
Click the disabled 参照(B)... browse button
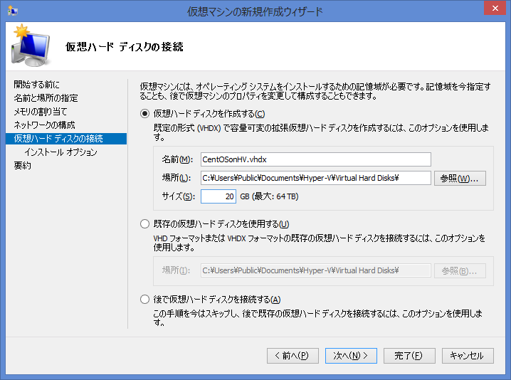[460, 271]
